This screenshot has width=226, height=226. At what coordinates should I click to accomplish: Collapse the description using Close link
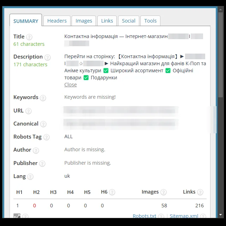(x=71, y=85)
